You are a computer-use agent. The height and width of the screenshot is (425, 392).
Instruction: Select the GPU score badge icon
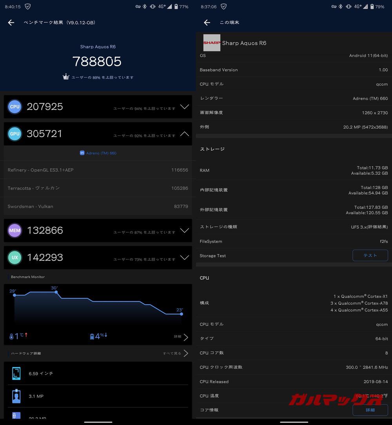pos(15,133)
